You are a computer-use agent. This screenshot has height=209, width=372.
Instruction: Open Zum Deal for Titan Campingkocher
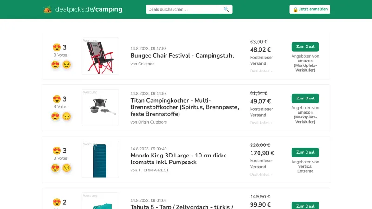tap(305, 98)
